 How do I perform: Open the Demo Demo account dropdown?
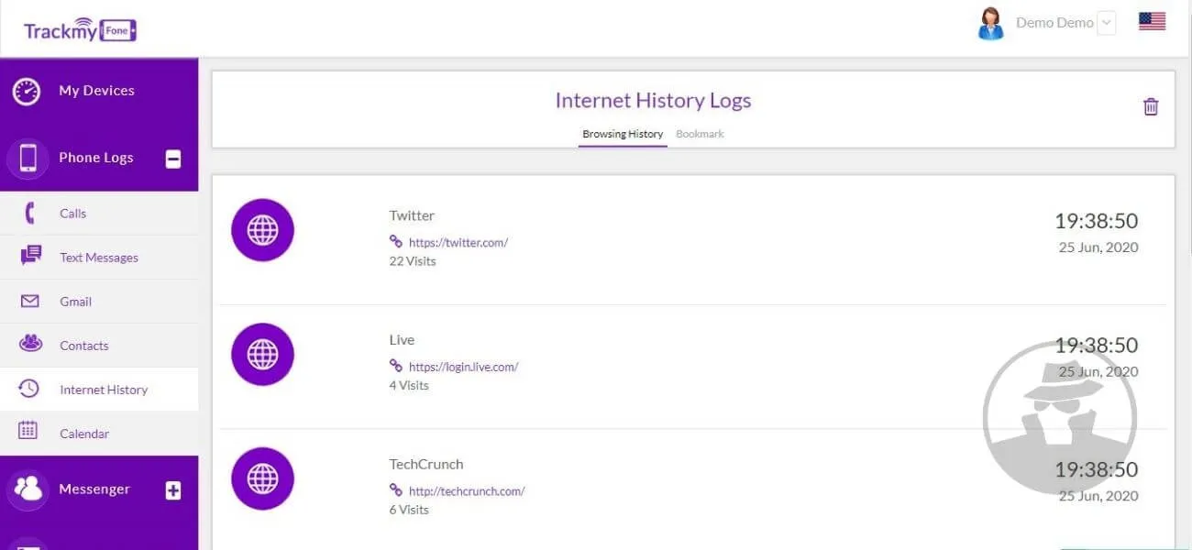pos(1106,23)
